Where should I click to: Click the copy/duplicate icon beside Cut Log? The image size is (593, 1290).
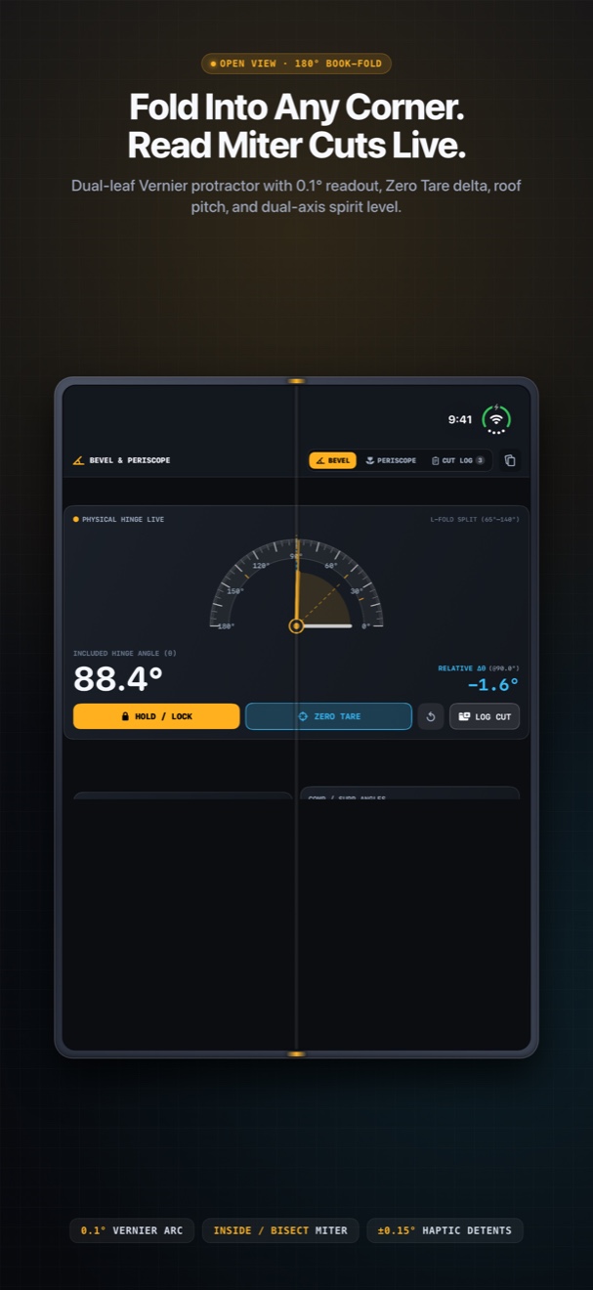pyautogui.click(x=510, y=460)
